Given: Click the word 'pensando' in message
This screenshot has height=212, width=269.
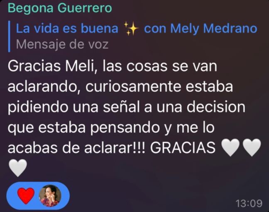Looking at the screenshot, I should click(x=125, y=128).
